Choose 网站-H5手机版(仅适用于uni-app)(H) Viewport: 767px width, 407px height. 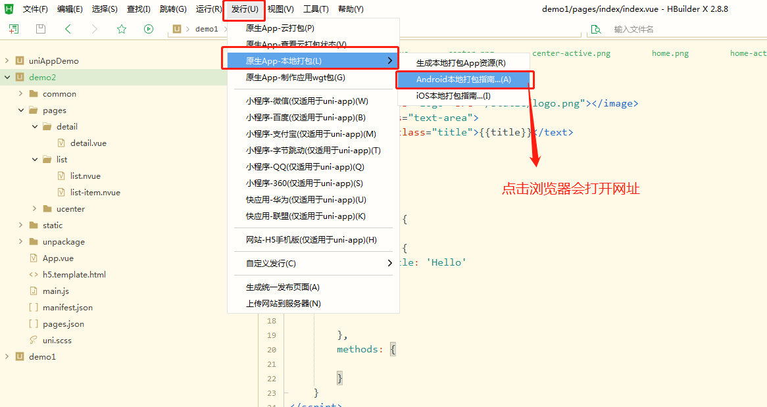pyautogui.click(x=314, y=240)
